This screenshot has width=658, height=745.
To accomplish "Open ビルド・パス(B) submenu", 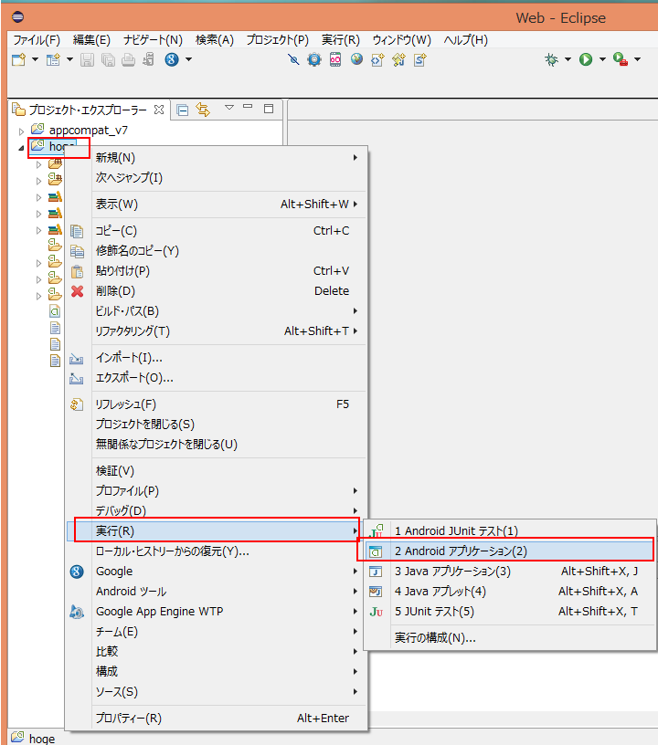I will pyautogui.click(x=217, y=311).
